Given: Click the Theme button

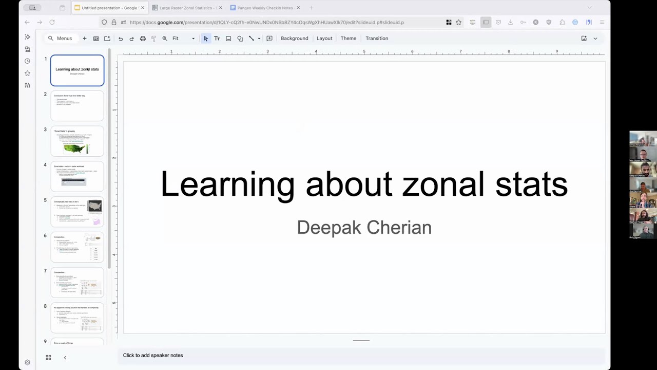Looking at the screenshot, I should click(x=349, y=39).
